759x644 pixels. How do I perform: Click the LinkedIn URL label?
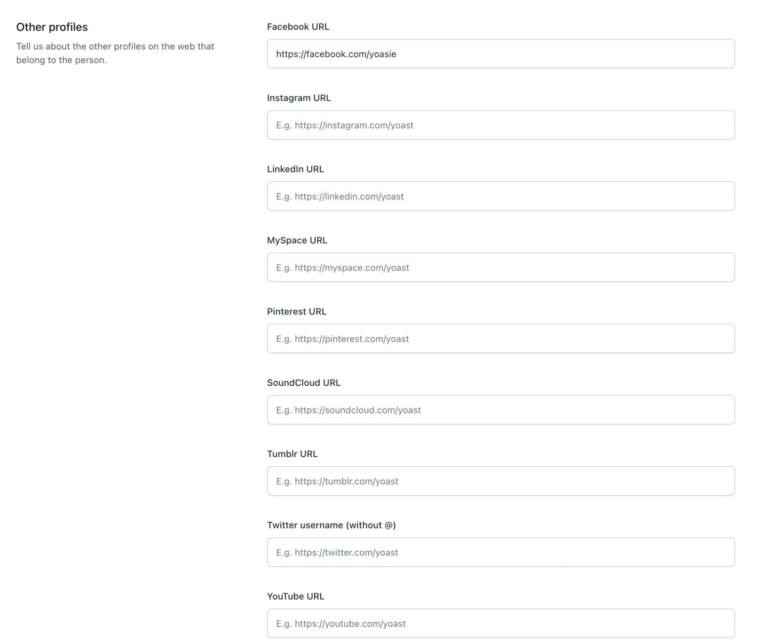pos(295,169)
